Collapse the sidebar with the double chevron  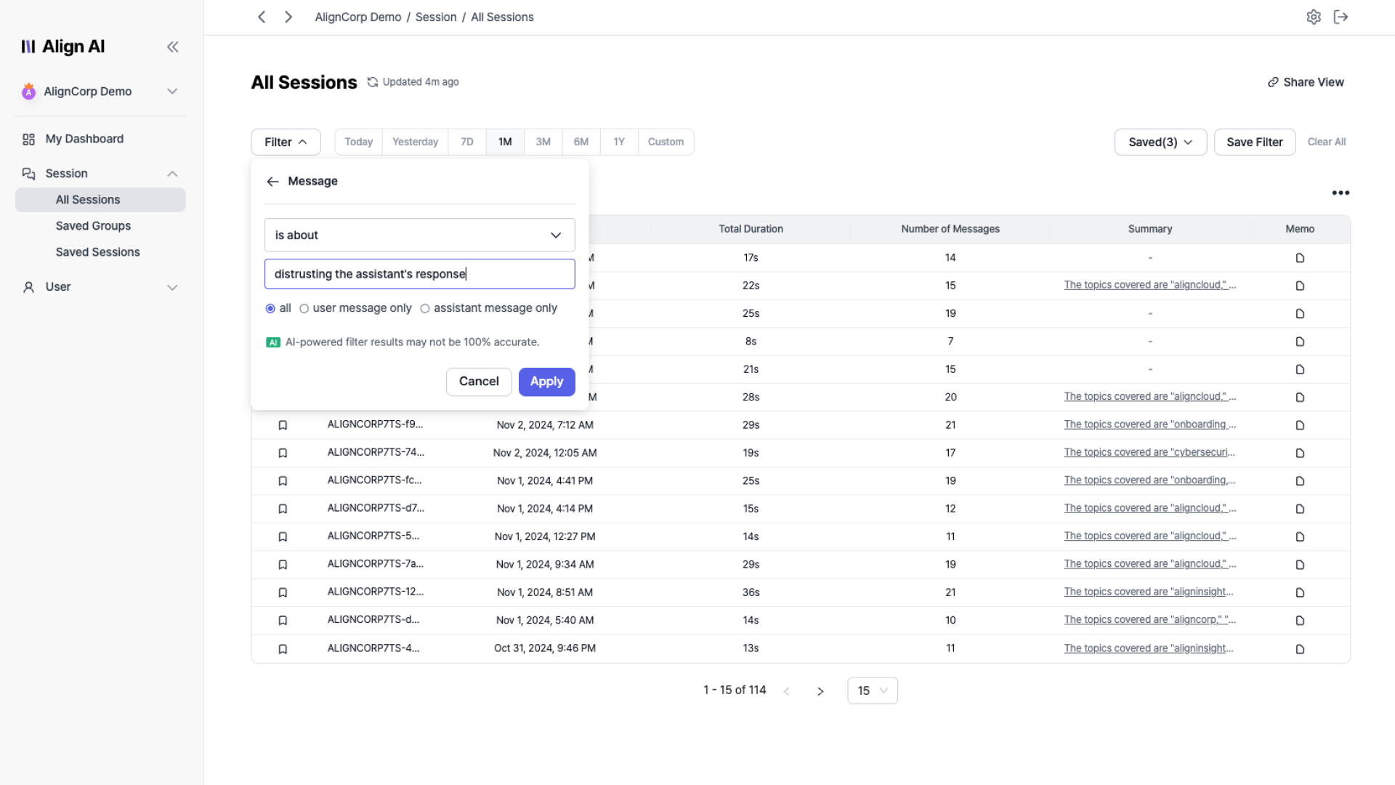(173, 47)
